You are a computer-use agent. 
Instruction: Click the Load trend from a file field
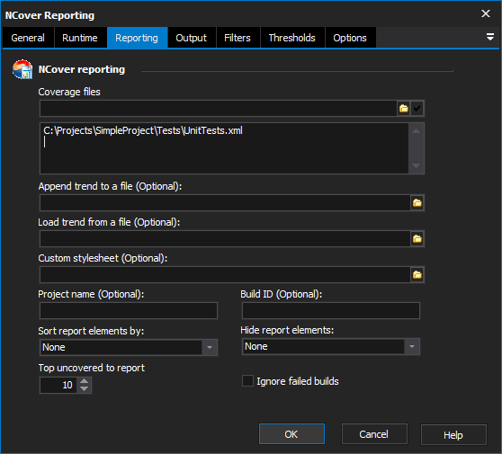tap(225, 238)
